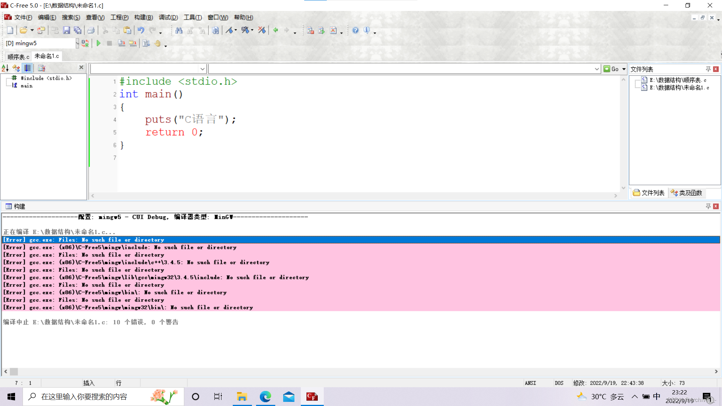Click the Undo arrow icon
This screenshot has height=406, width=722.
click(x=141, y=30)
